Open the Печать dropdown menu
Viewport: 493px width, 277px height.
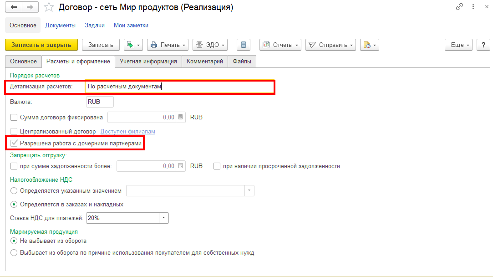[x=168, y=45]
